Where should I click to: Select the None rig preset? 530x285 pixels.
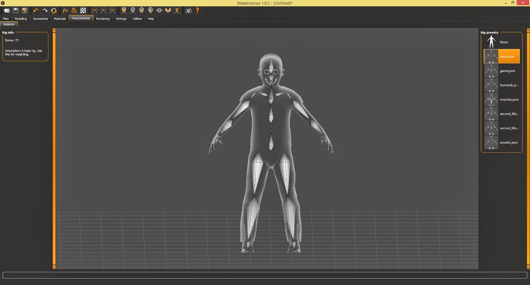pyautogui.click(x=502, y=42)
